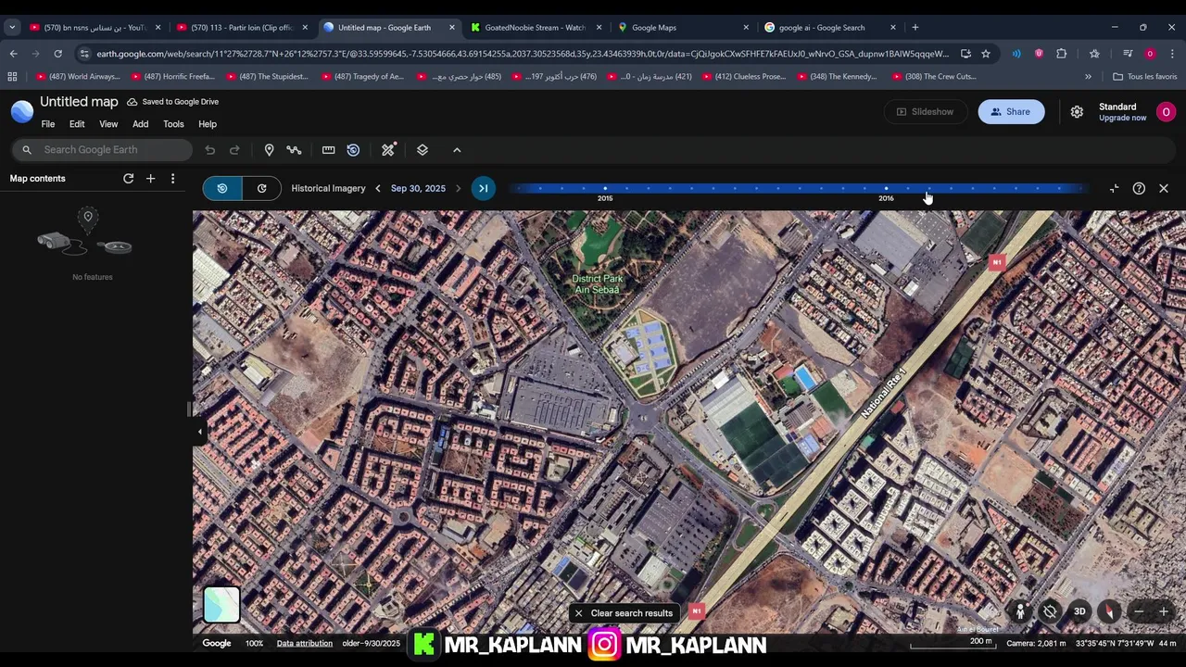This screenshot has width=1186, height=667.
Task: Switch to timelapse mode toggle
Action: pos(262,188)
